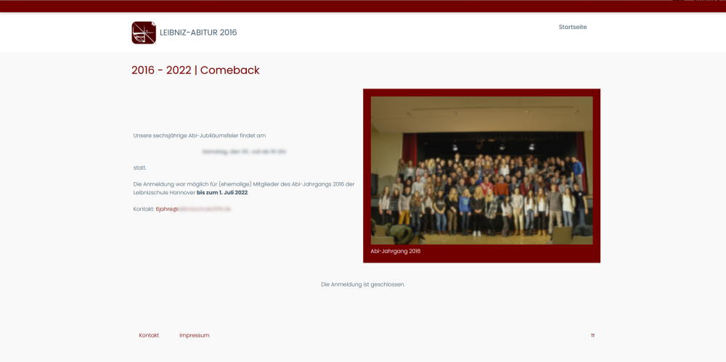
Task: Click the 'Abi-Jahrgang 2016' photo caption
Action: (x=395, y=251)
